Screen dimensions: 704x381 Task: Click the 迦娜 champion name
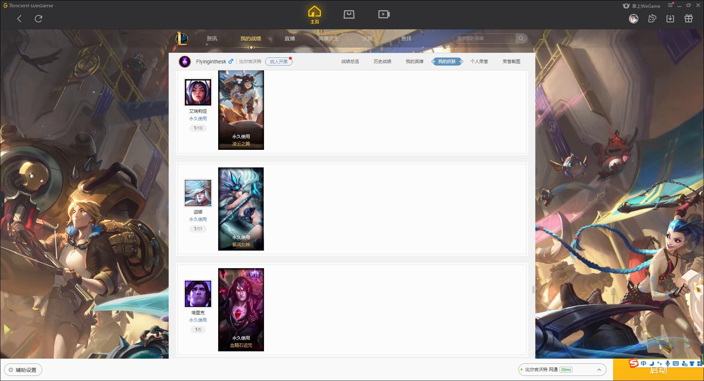pos(198,212)
